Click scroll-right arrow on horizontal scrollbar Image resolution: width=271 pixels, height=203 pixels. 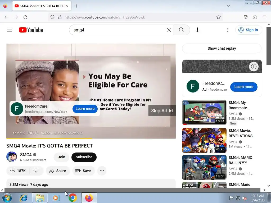coord(264,190)
